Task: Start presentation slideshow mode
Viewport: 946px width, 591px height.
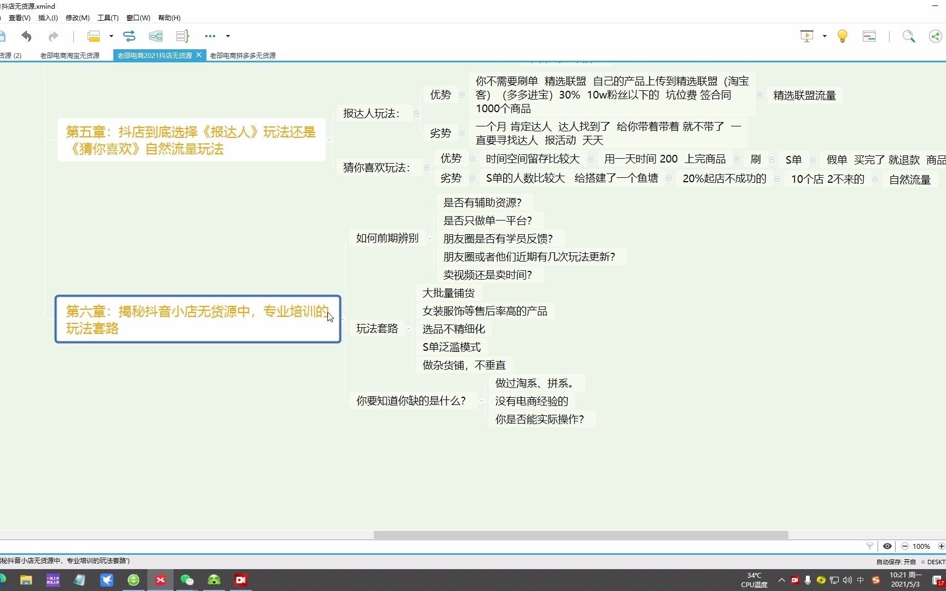Action: point(807,36)
